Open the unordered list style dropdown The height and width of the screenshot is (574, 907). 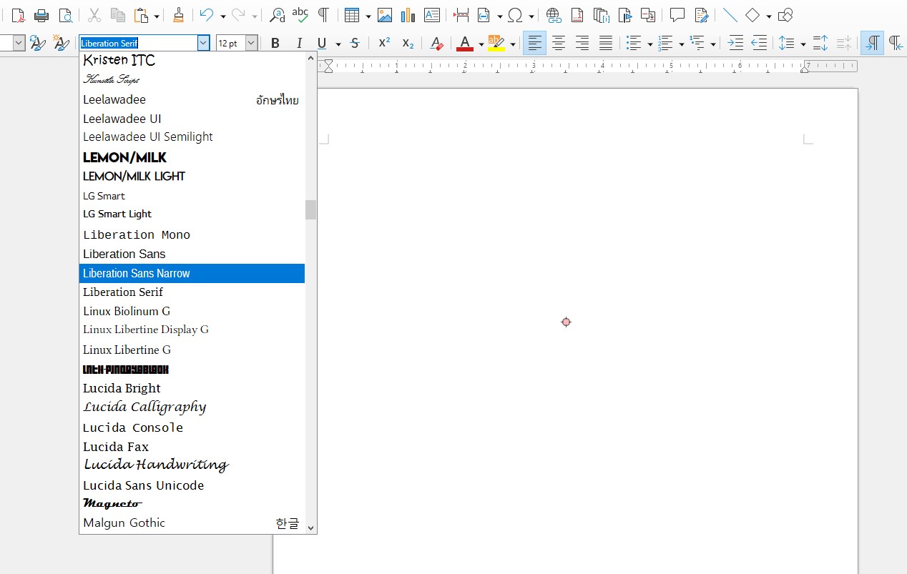coord(649,44)
